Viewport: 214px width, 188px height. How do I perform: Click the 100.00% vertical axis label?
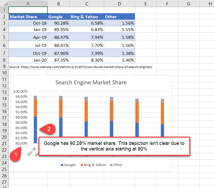pyautogui.click(x=20, y=91)
